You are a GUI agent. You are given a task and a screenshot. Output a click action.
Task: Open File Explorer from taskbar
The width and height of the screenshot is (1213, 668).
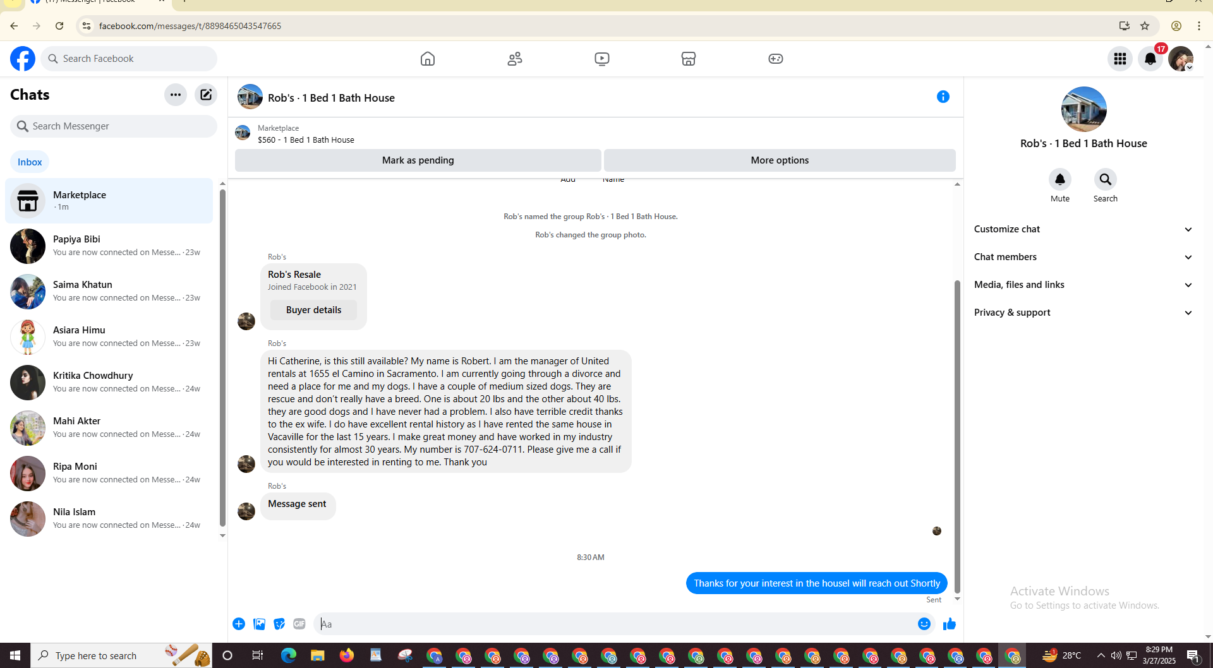coord(317,655)
